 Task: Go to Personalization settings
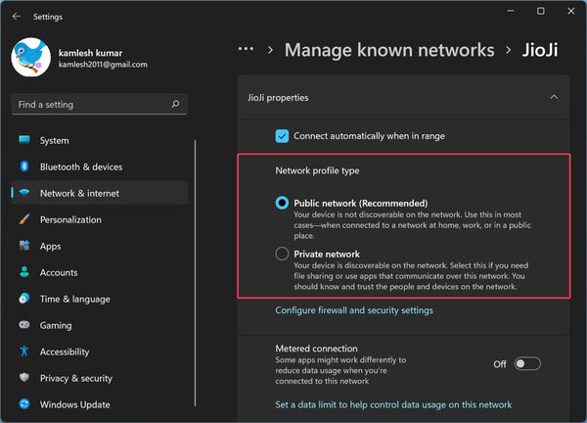coord(100,219)
